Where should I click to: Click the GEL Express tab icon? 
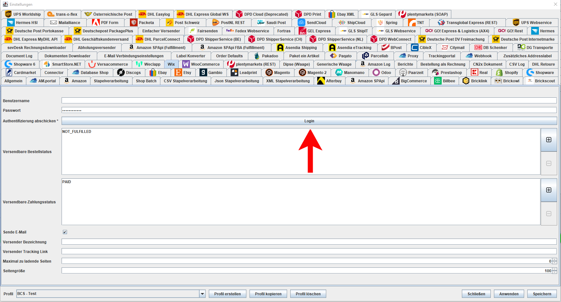coord(302,31)
